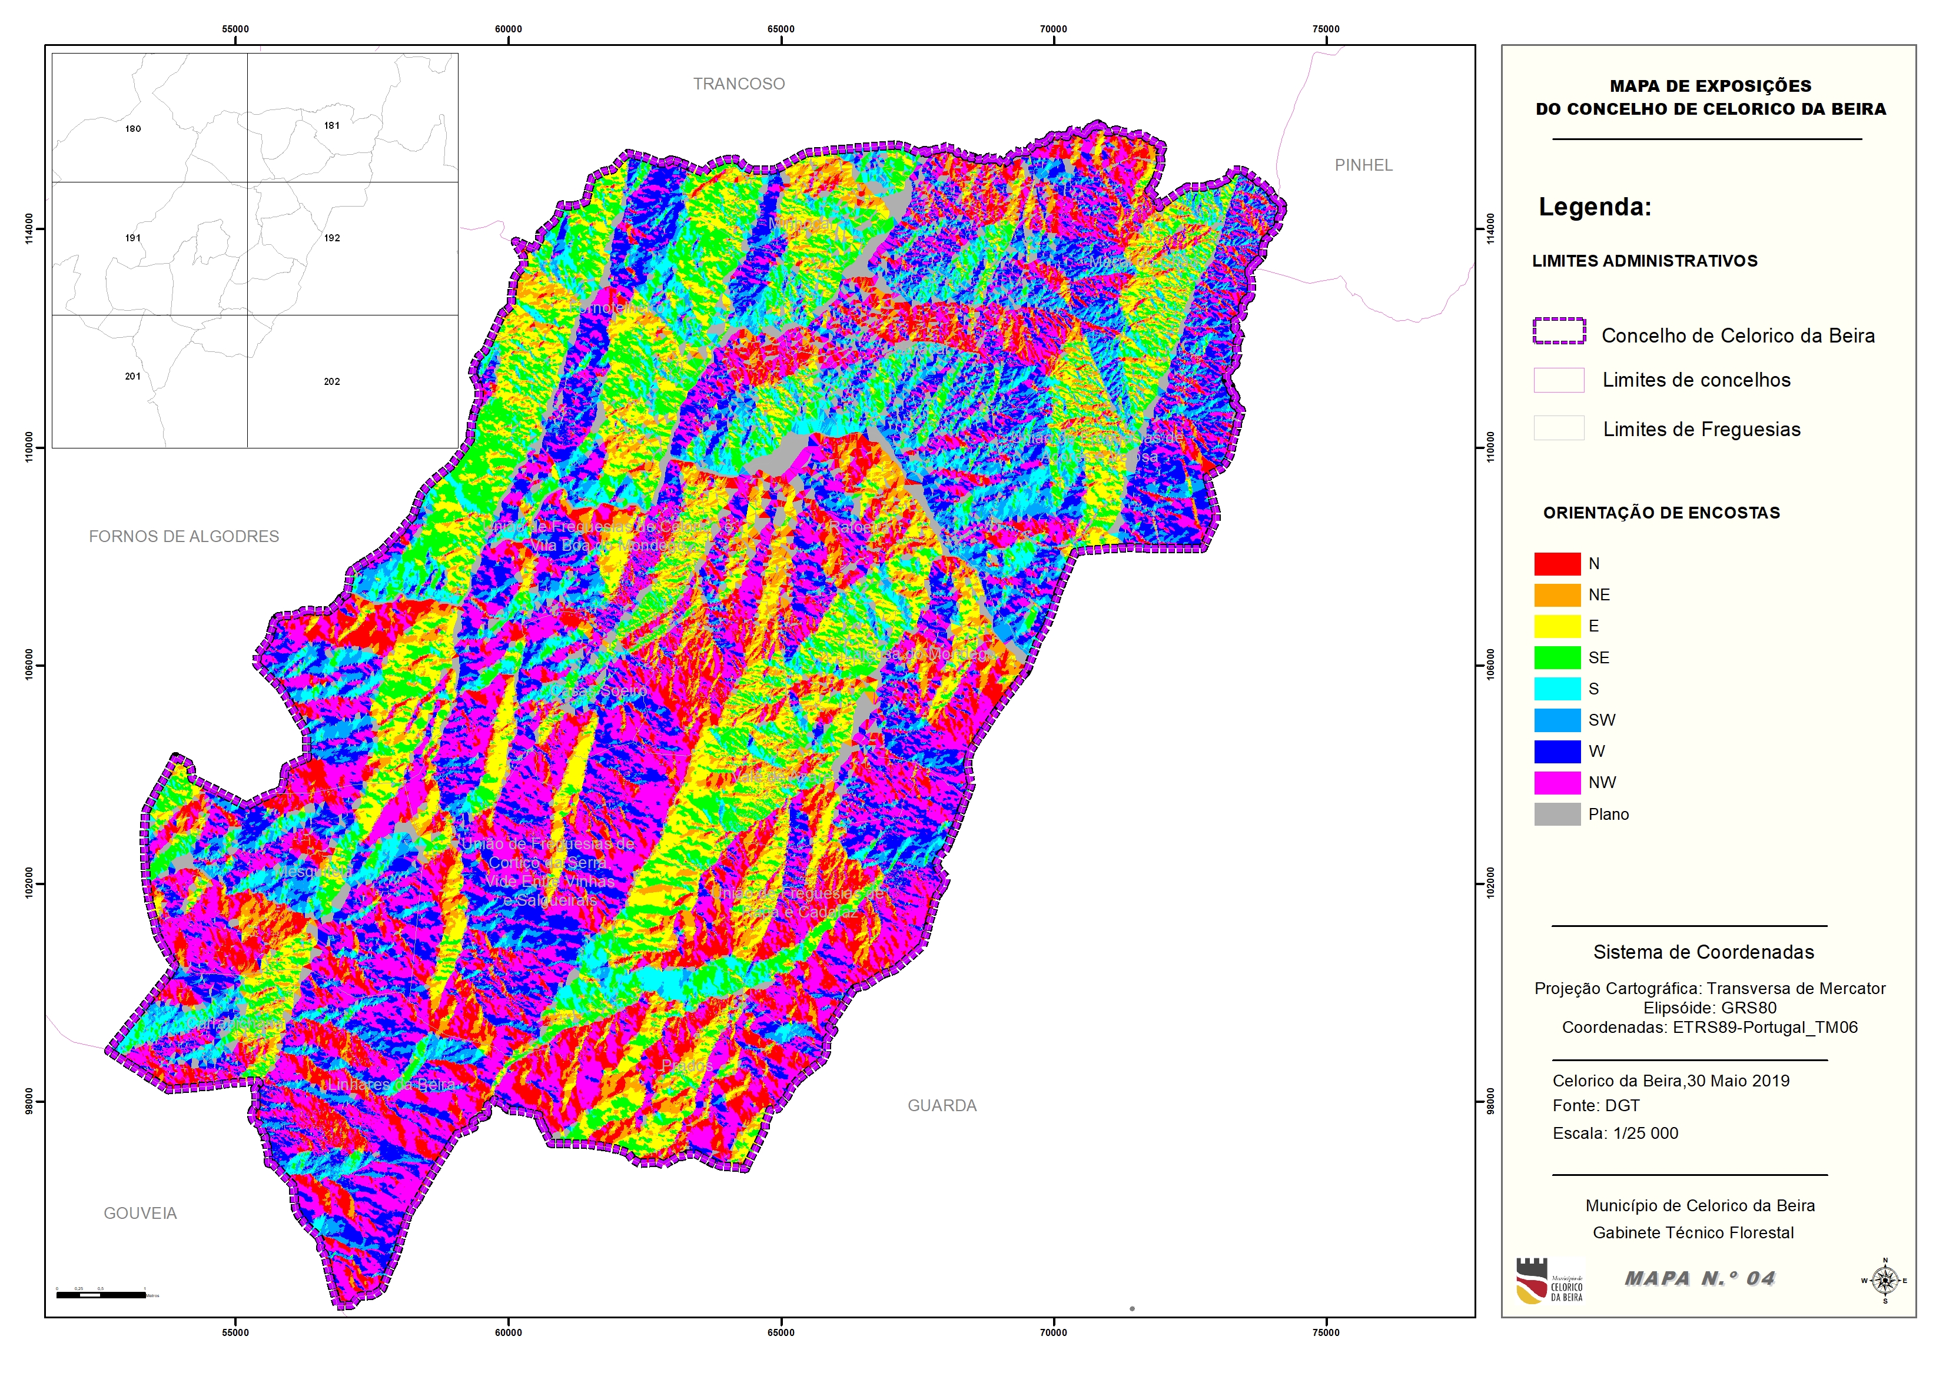The height and width of the screenshot is (1376, 1946).
Task: Click the 75000 coordinate on the bottom axis
Action: (1326, 1333)
